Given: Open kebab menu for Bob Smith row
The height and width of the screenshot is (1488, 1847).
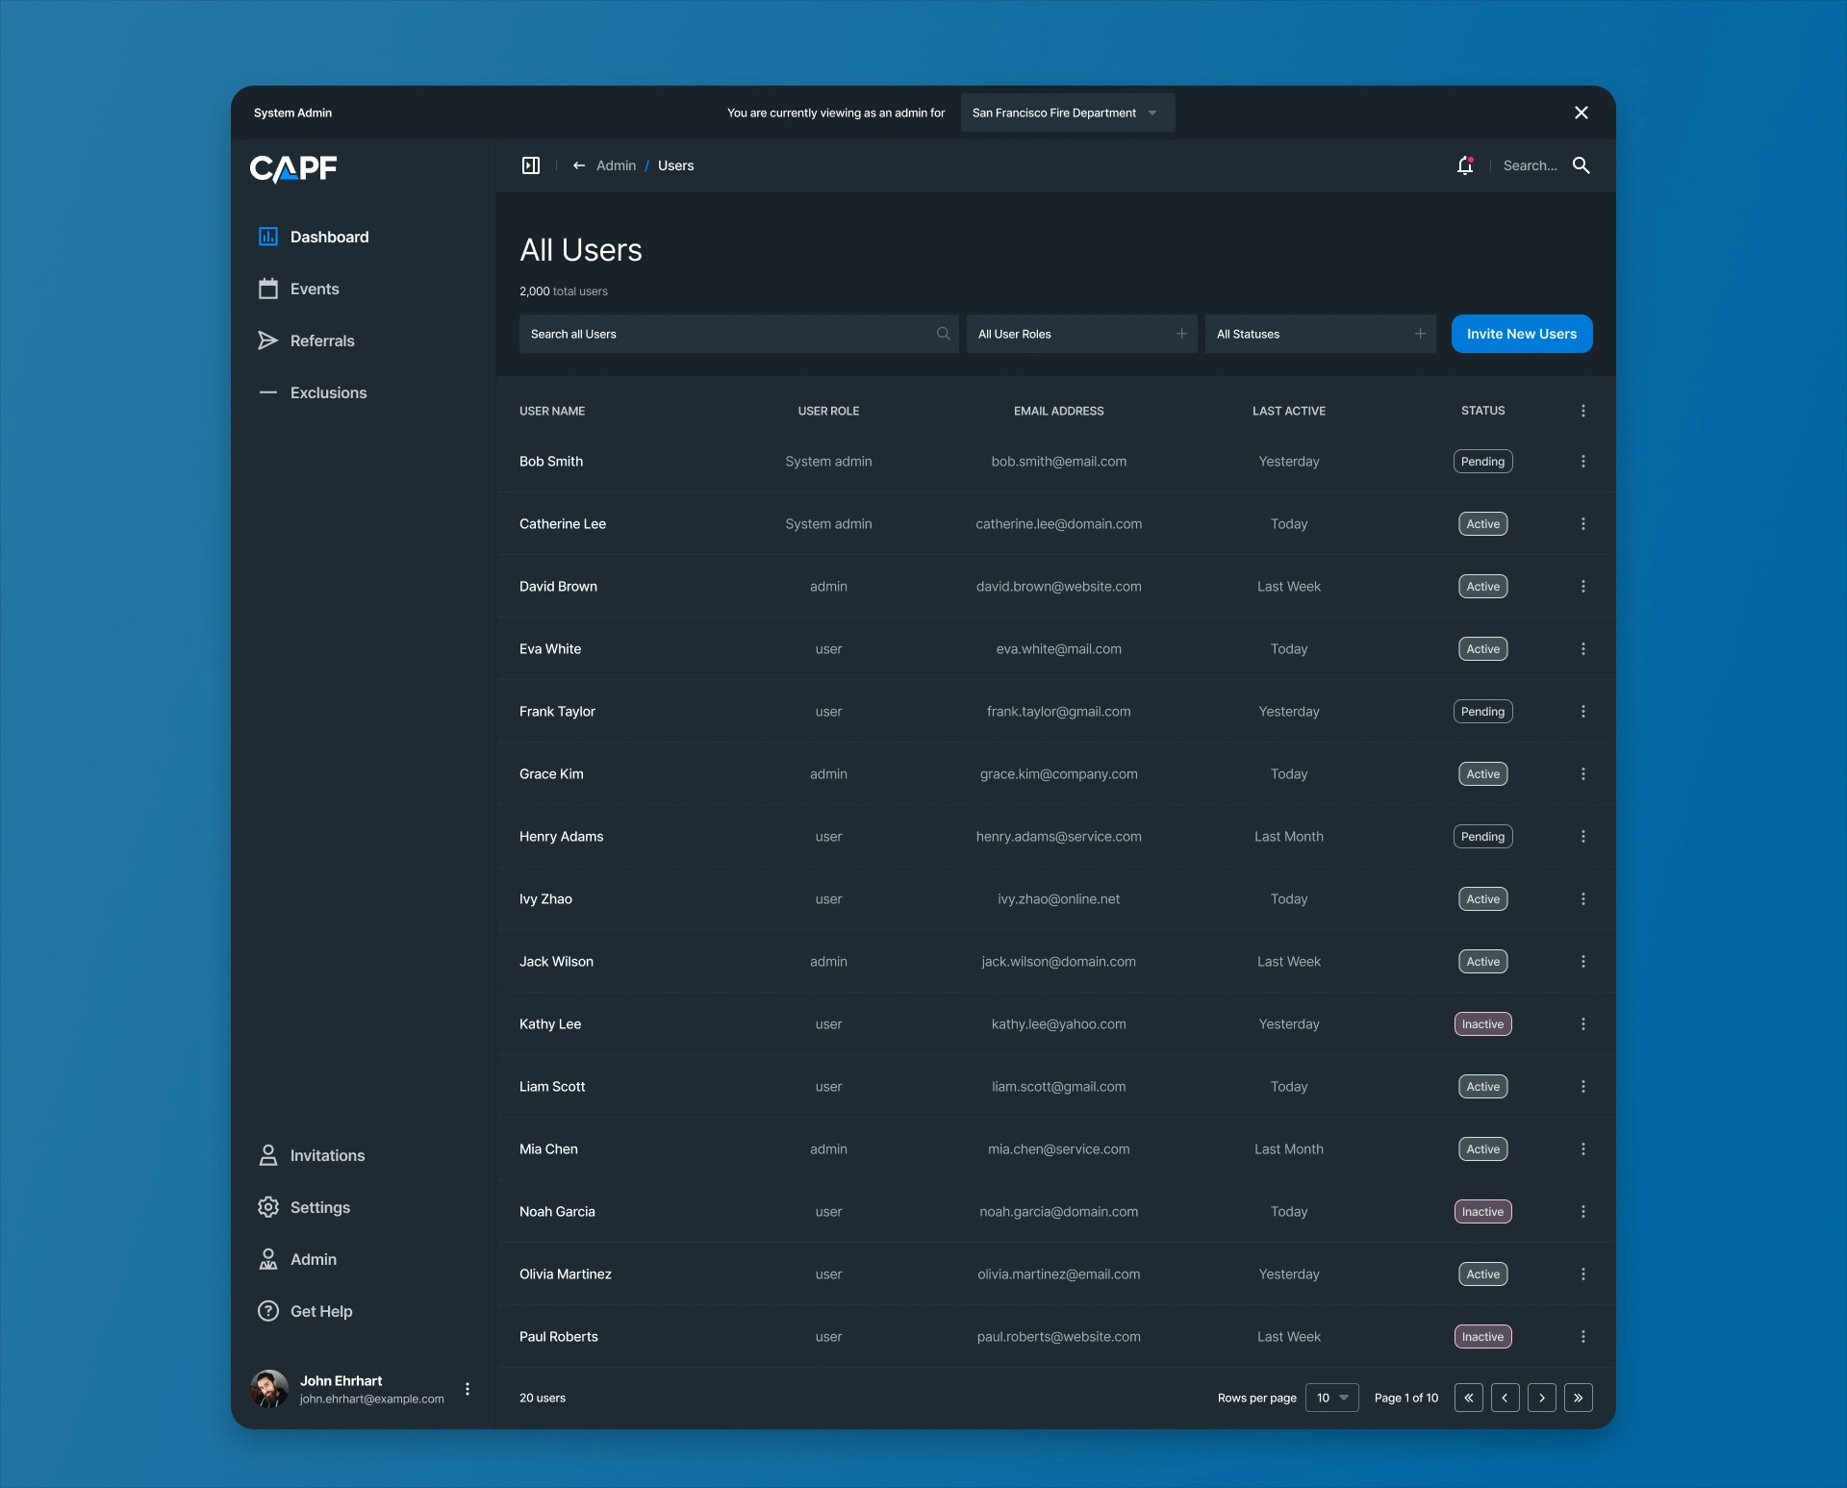Looking at the screenshot, I should [1582, 462].
